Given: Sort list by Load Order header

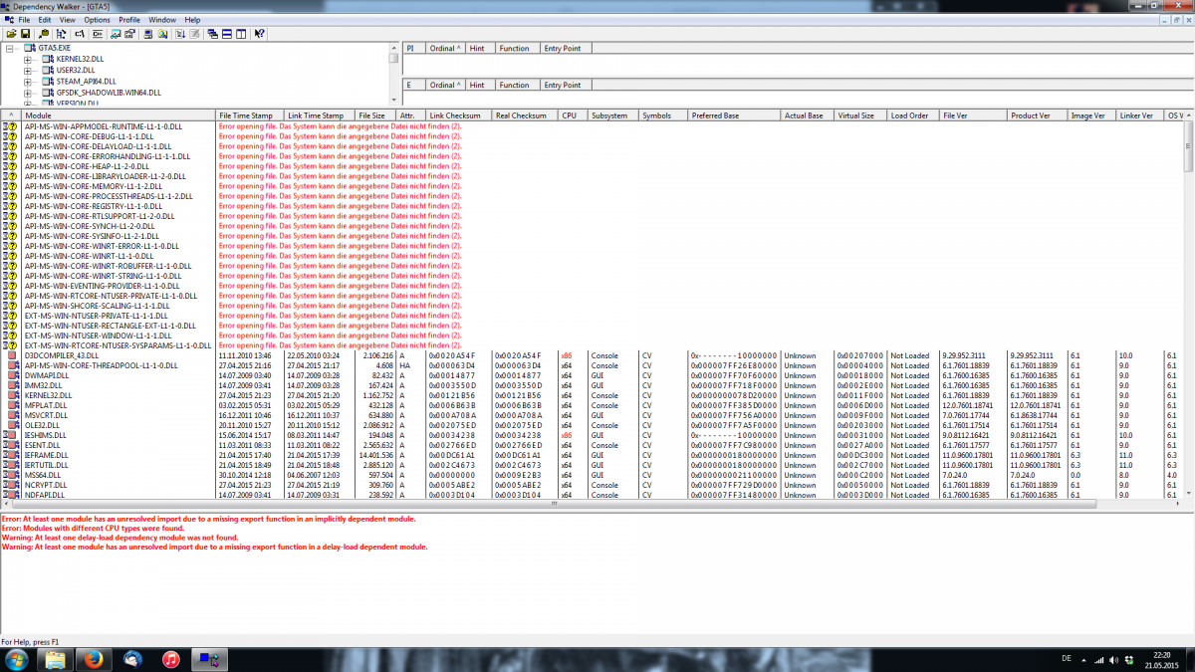Looking at the screenshot, I should pos(913,115).
